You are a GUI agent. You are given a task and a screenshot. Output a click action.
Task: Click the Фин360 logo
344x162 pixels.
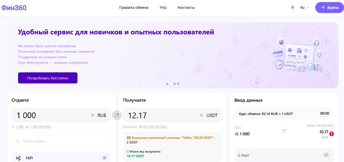(14, 8)
